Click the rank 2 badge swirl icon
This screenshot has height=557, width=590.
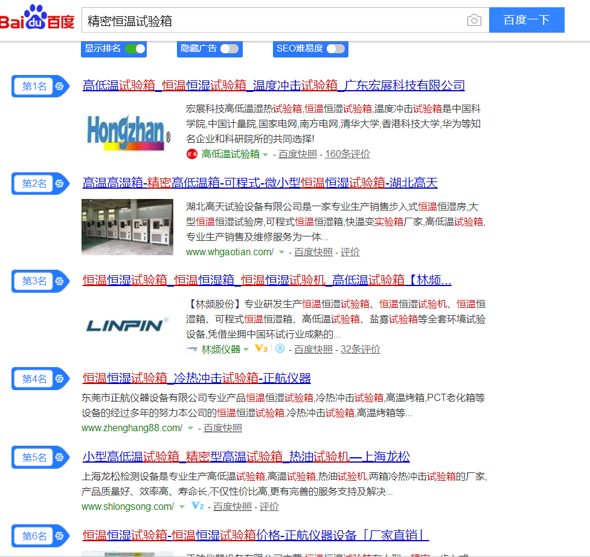pos(59,183)
